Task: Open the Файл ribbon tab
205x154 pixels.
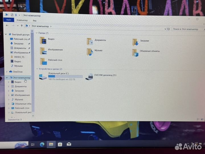Action: coord(9,20)
